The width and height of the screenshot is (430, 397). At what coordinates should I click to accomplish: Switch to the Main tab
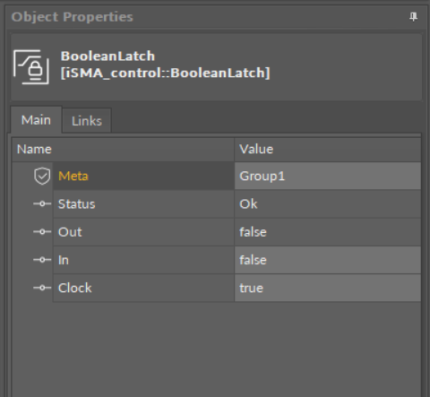[x=36, y=120]
